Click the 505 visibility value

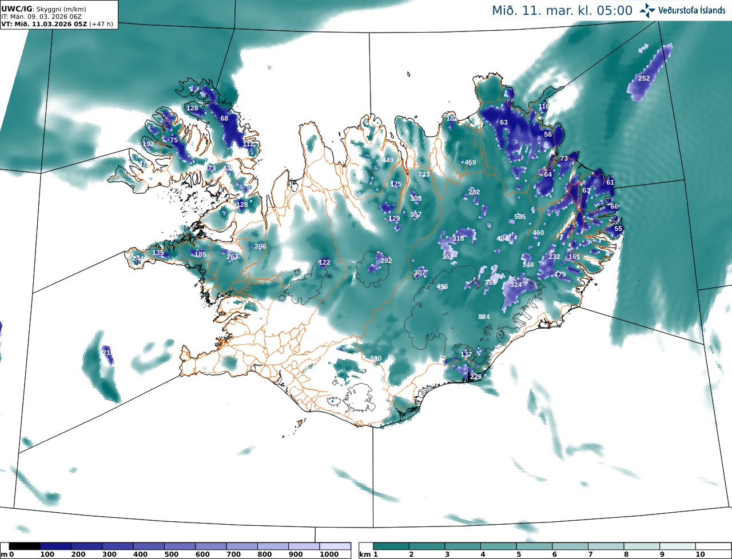tap(520, 217)
